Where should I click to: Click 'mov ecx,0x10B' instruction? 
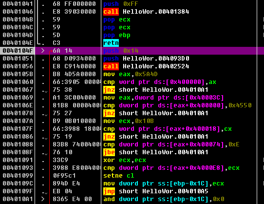[x=129, y=121]
